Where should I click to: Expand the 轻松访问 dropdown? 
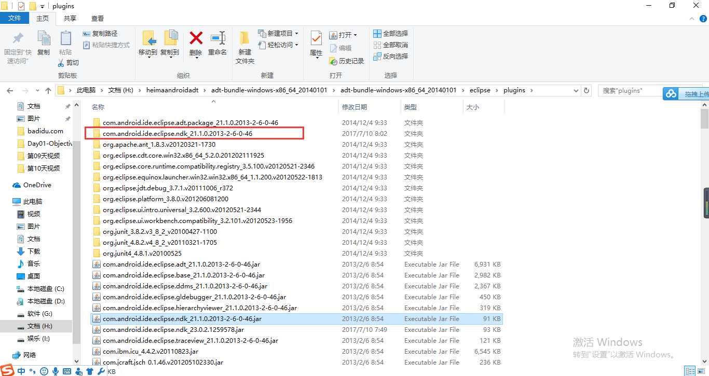(x=296, y=45)
